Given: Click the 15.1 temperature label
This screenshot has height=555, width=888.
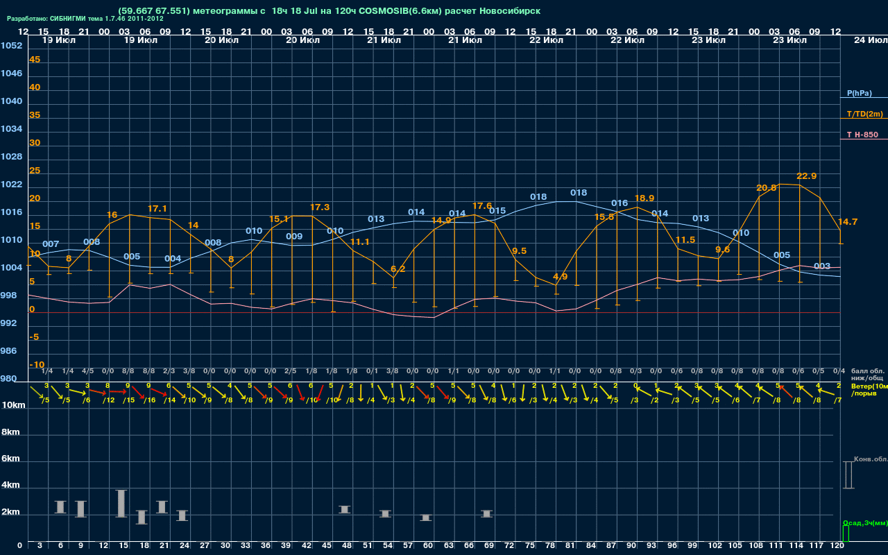Looking at the screenshot, I should click(279, 219).
